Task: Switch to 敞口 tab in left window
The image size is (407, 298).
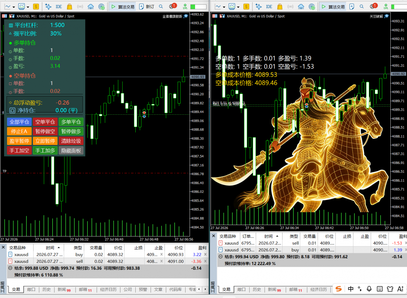Action: (x=31, y=290)
